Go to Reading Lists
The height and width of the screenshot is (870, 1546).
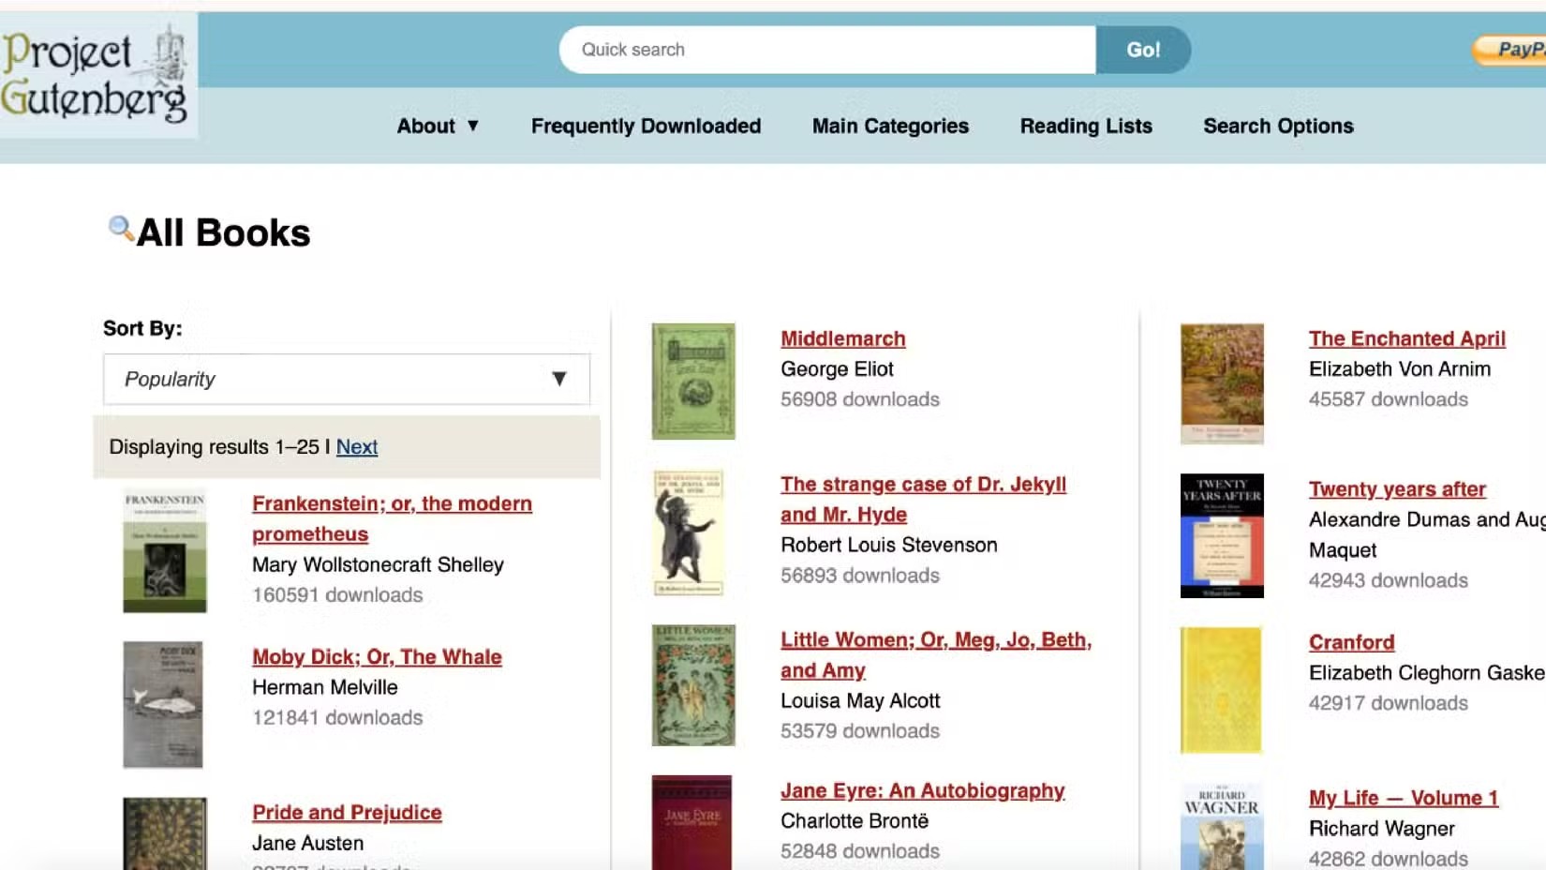pyautogui.click(x=1085, y=126)
